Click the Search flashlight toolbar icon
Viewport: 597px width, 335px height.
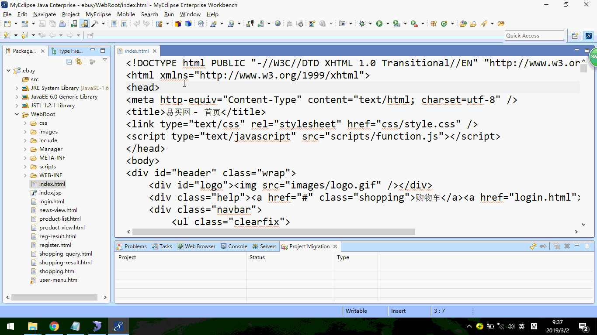(484, 24)
